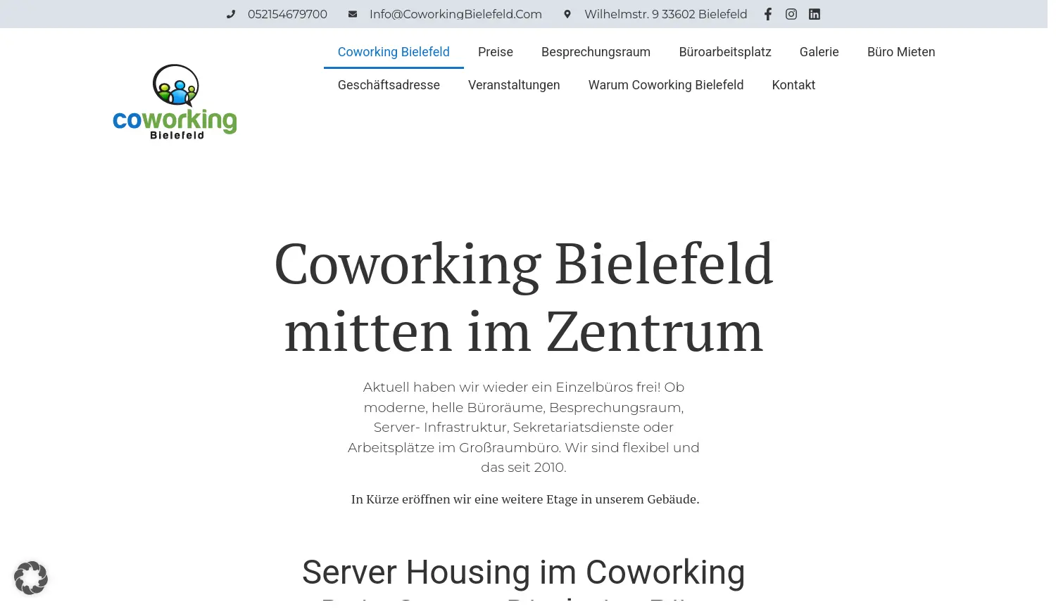Open the Preise page
Viewport: 1056px width, 609px height.
click(x=496, y=51)
